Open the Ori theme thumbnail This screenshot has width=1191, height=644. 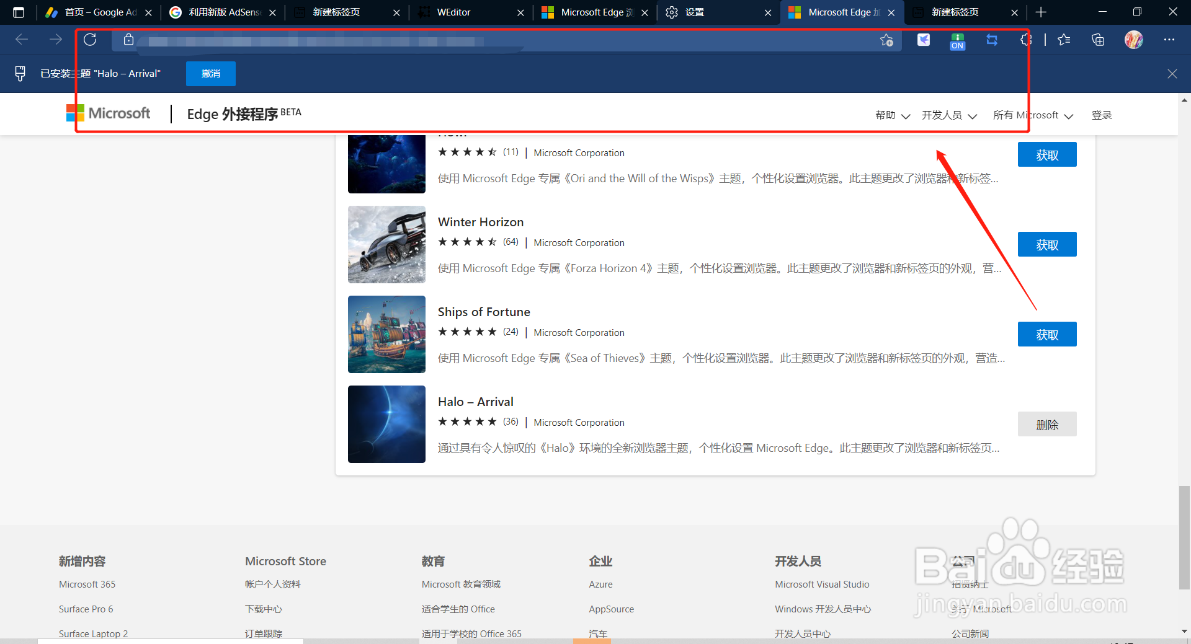point(386,164)
